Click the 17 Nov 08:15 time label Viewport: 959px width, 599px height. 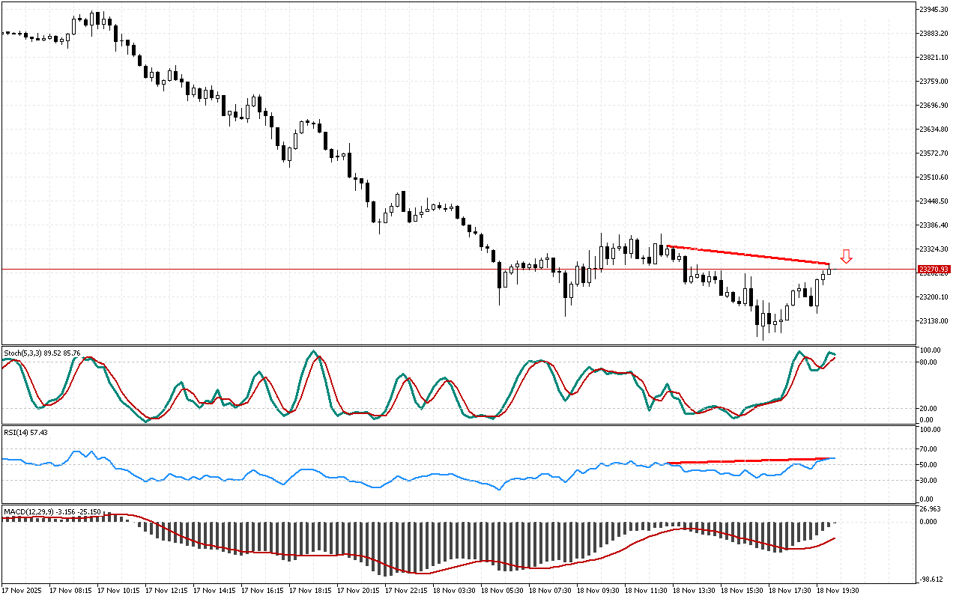pyautogui.click(x=72, y=591)
